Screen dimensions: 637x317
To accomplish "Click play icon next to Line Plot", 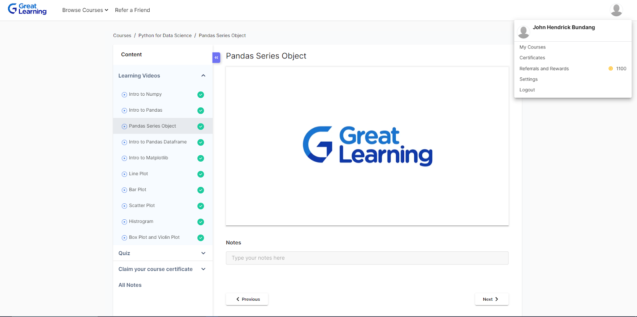I will [124, 174].
